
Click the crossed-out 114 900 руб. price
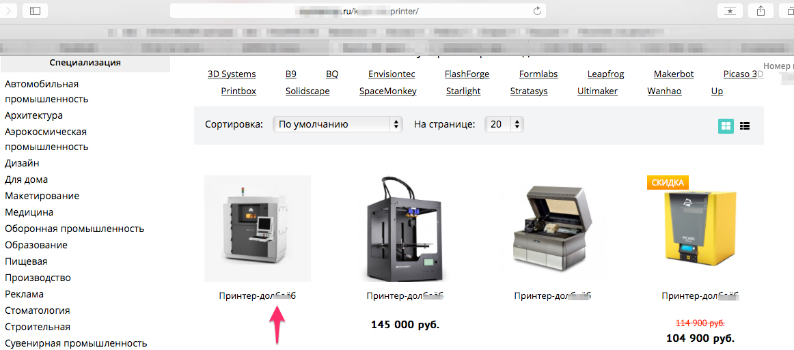[700, 323]
